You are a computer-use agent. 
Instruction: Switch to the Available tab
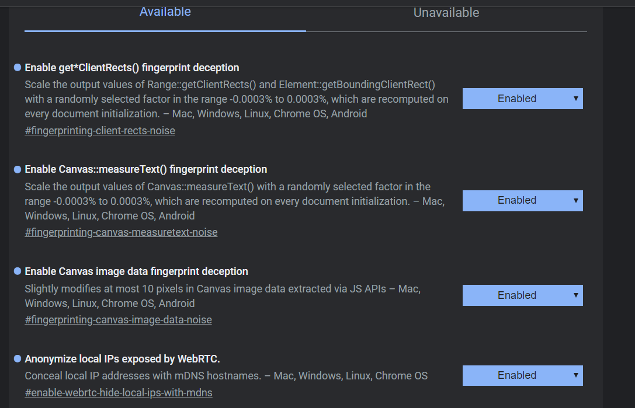[x=165, y=13]
